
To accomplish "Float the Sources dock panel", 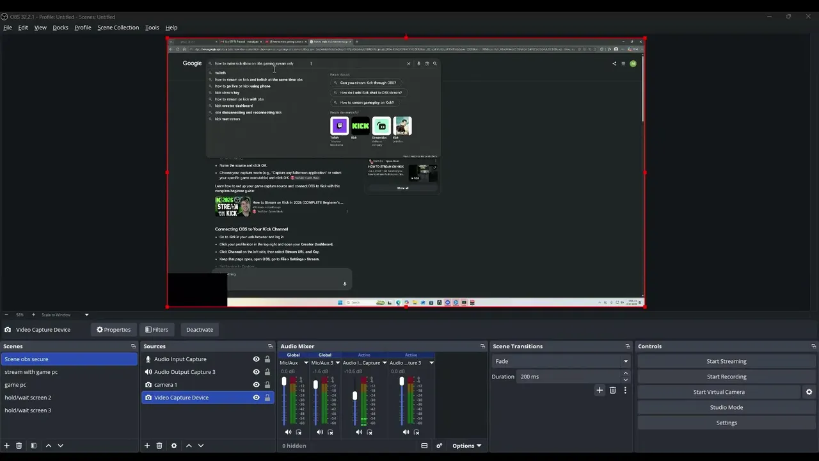I will pos(271,346).
